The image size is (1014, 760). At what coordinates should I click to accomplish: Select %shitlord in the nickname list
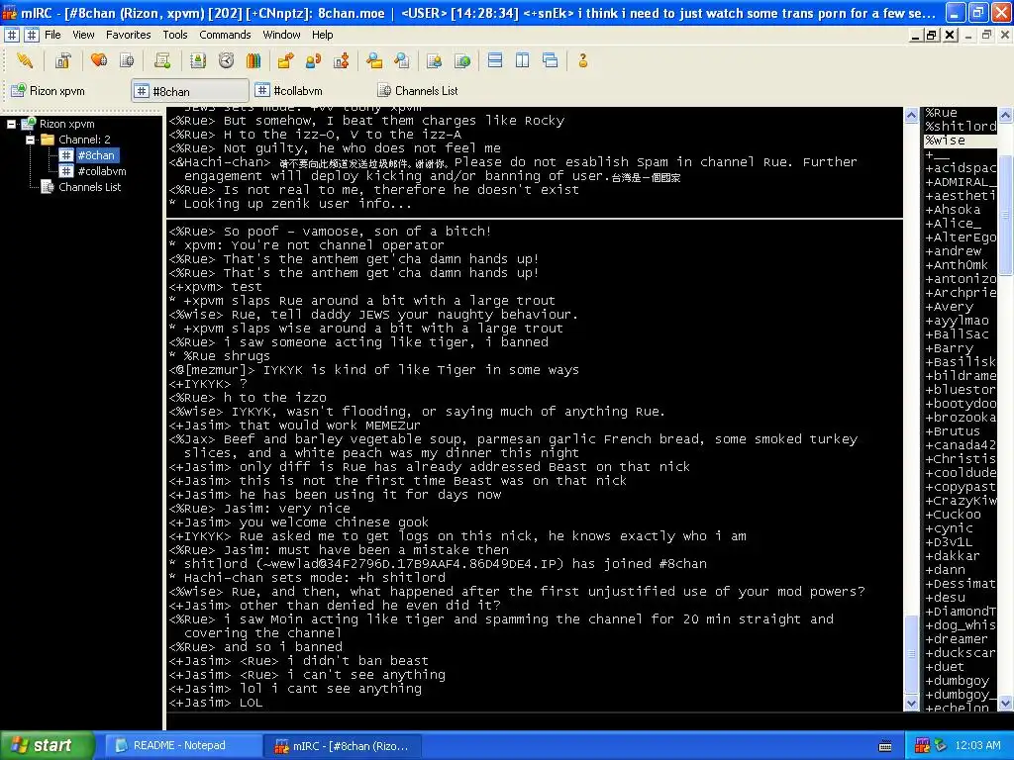[961, 126]
